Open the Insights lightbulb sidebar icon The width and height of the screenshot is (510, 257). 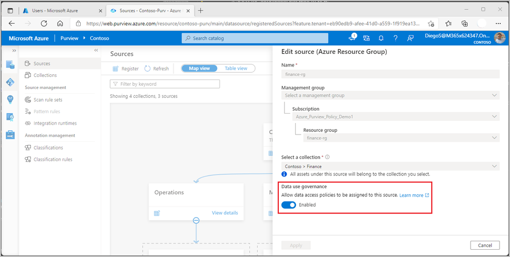coord(10,99)
